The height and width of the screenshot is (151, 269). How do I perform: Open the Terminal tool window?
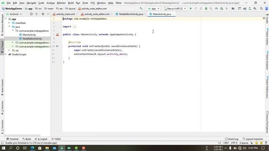tap(12, 139)
